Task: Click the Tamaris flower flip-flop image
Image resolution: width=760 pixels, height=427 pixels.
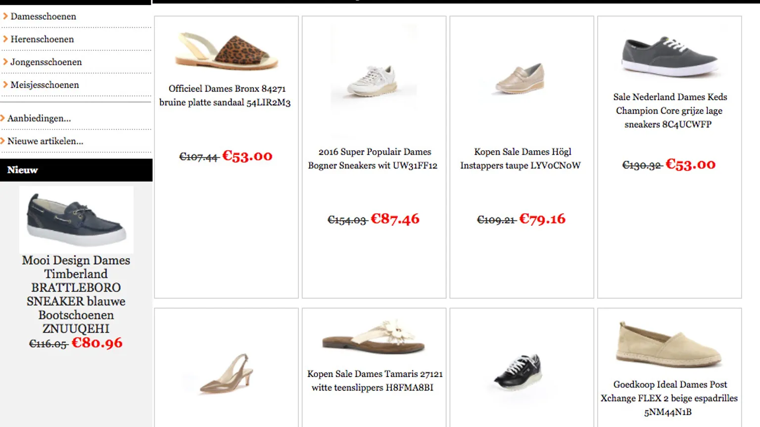Action: 374,337
